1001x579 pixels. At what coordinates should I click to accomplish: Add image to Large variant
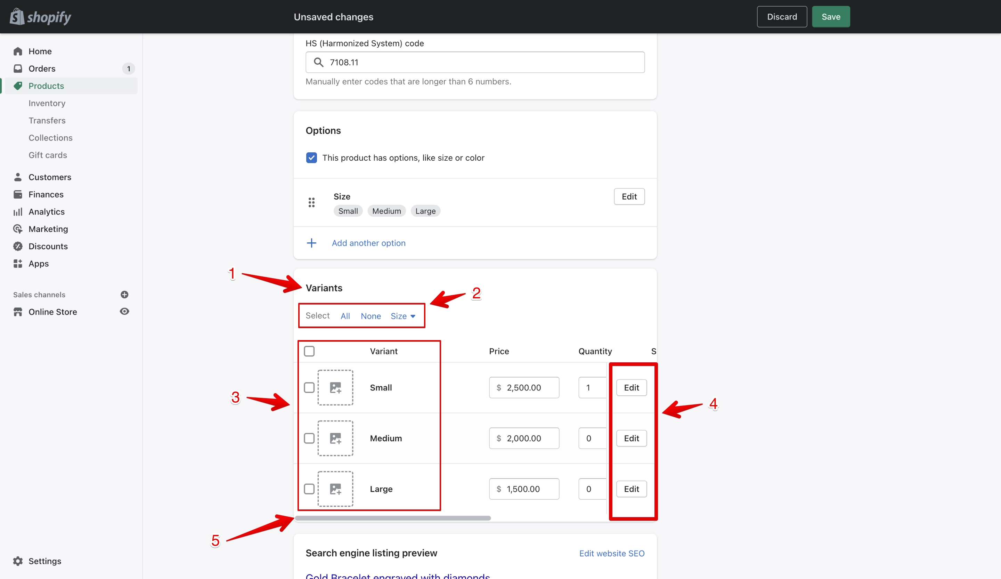coord(335,489)
